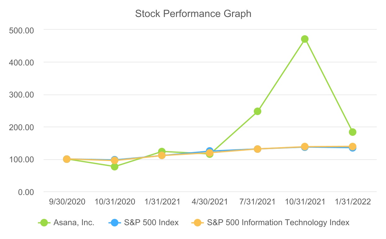This screenshot has height=239, width=386.
Task: Select the green Asana point at 1/31/2021
Action: [x=162, y=152]
